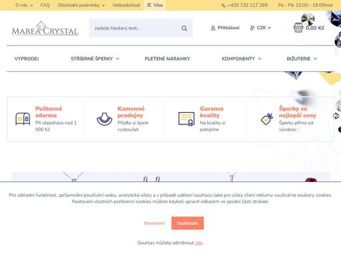Click Šperky za nejlepší ceny heading
The width and height of the screenshot is (341, 256).
point(298,112)
